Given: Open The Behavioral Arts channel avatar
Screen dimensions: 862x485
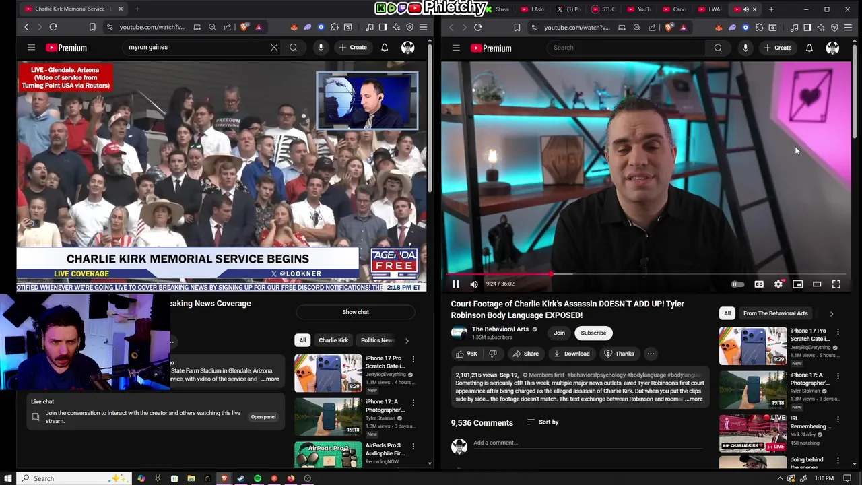Looking at the screenshot, I should pos(459,333).
